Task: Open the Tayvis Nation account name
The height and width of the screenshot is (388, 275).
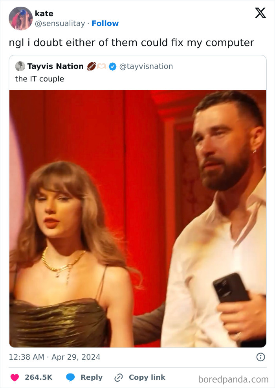Action: click(55, 67)
